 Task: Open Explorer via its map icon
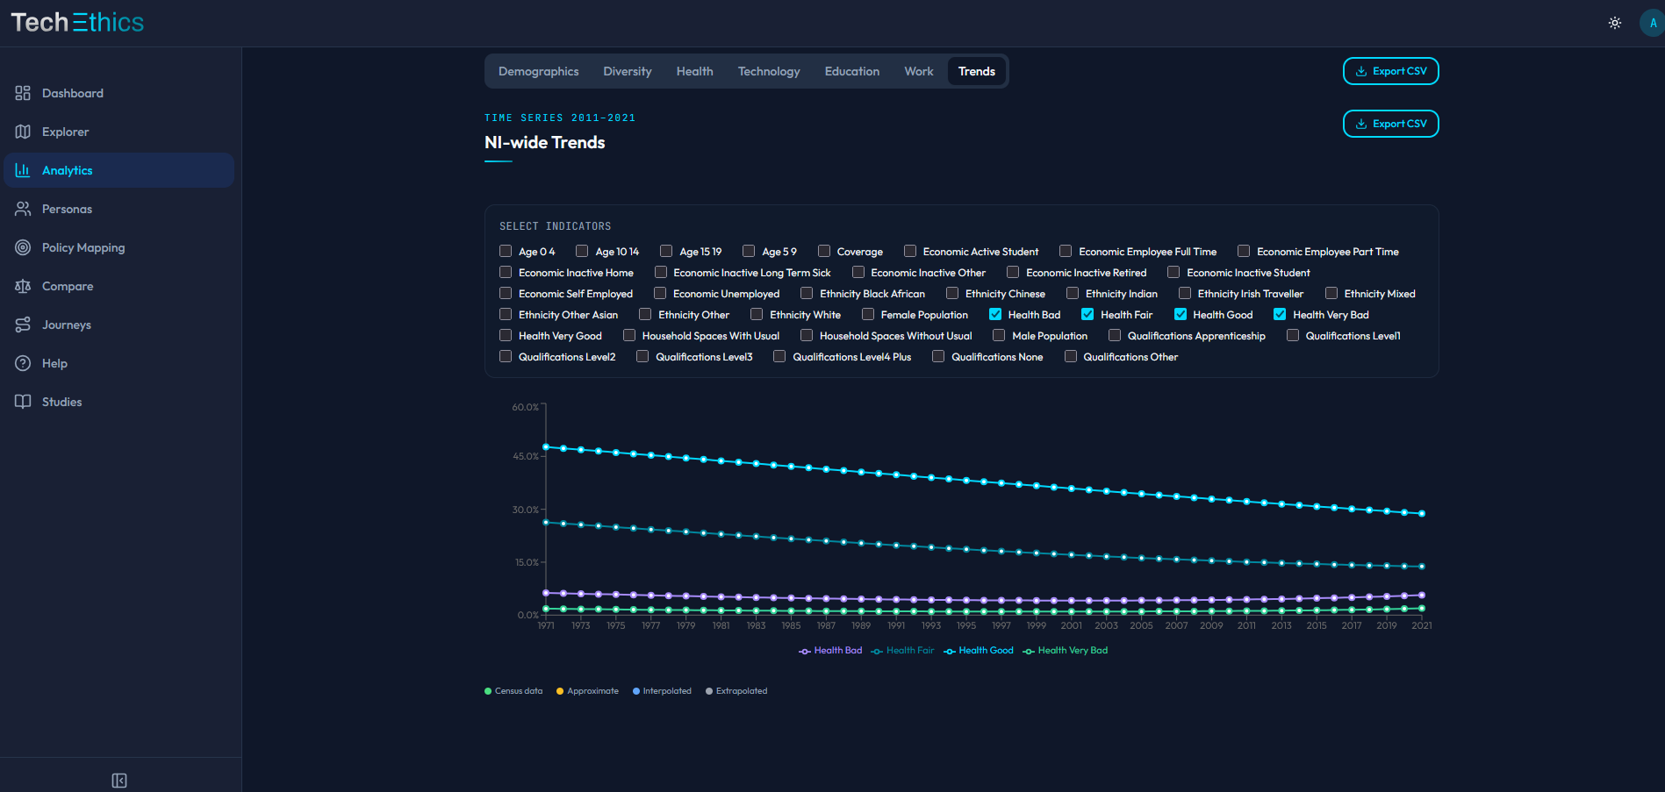[23, 132]
